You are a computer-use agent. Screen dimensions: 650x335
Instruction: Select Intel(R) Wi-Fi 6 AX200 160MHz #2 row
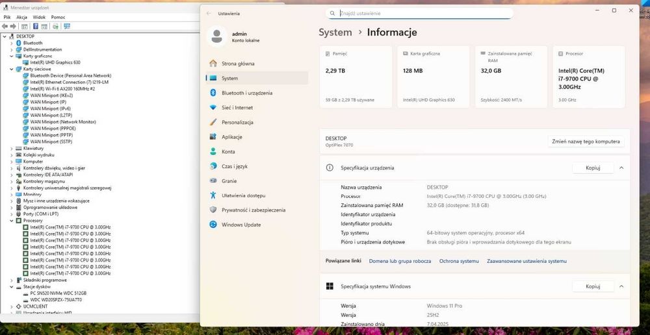62,88
